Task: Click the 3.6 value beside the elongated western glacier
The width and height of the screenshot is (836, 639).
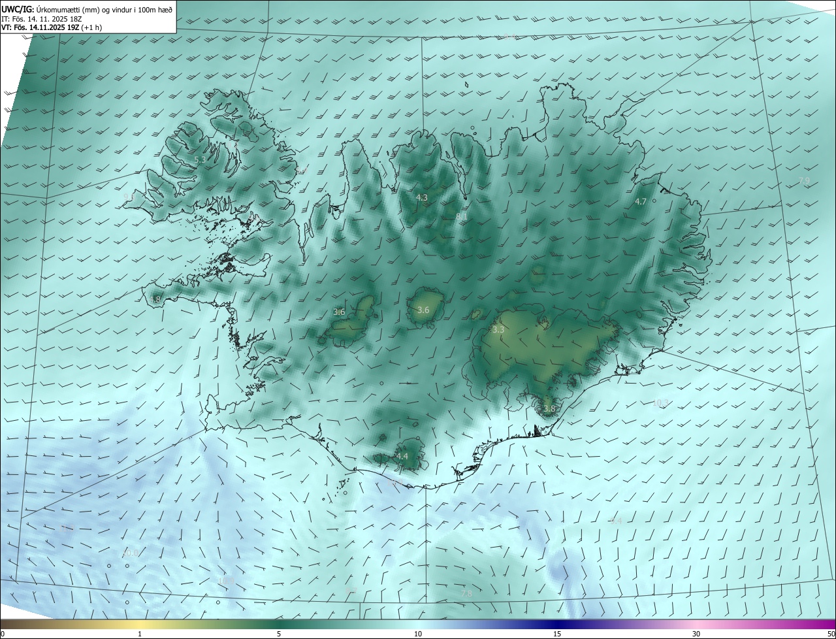Action: (x=339, y=312)
